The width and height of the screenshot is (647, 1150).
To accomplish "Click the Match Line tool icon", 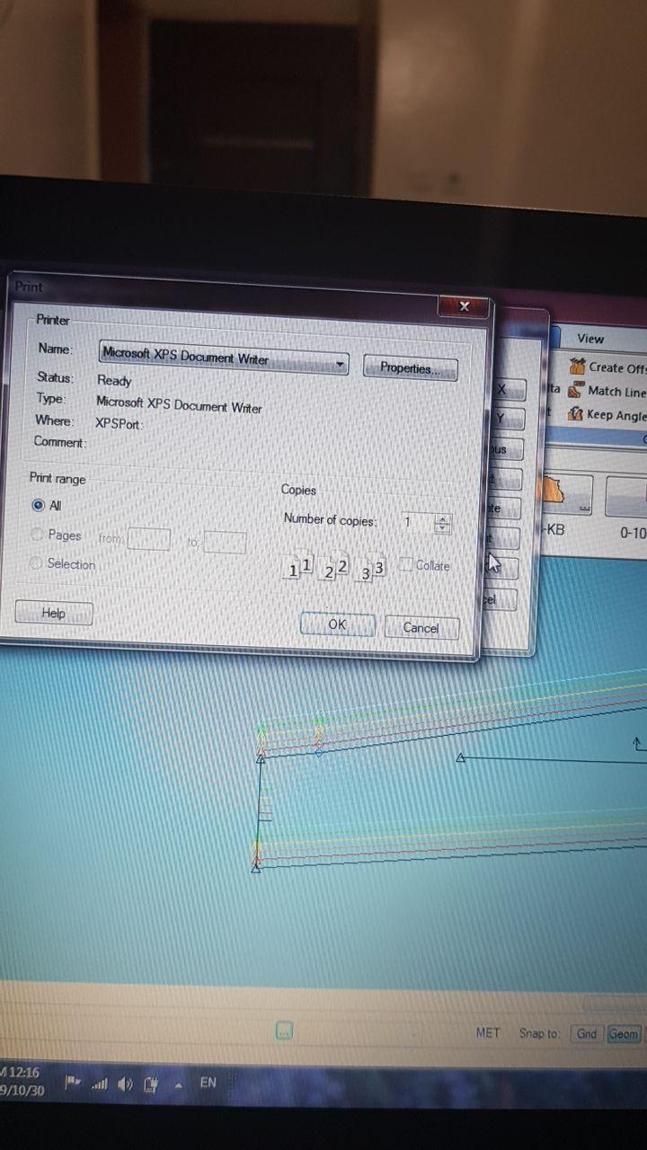I will (575, 391).
